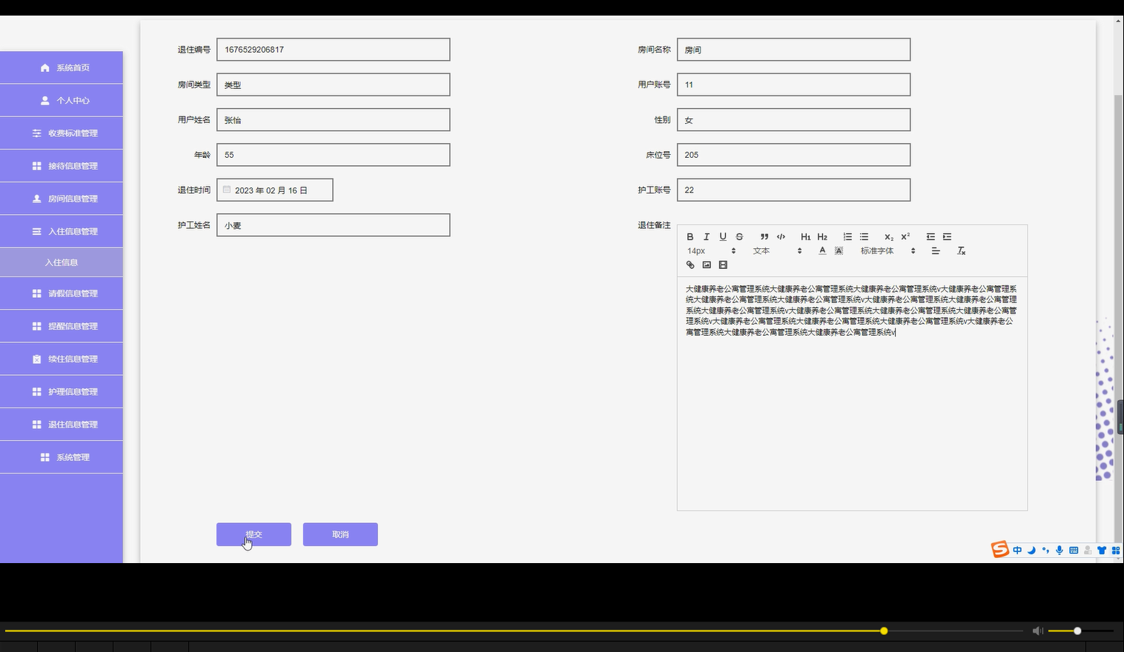The image size is (1124, 652).
Task: Expand 护理信息管理 menu
Action: point(62,391)
